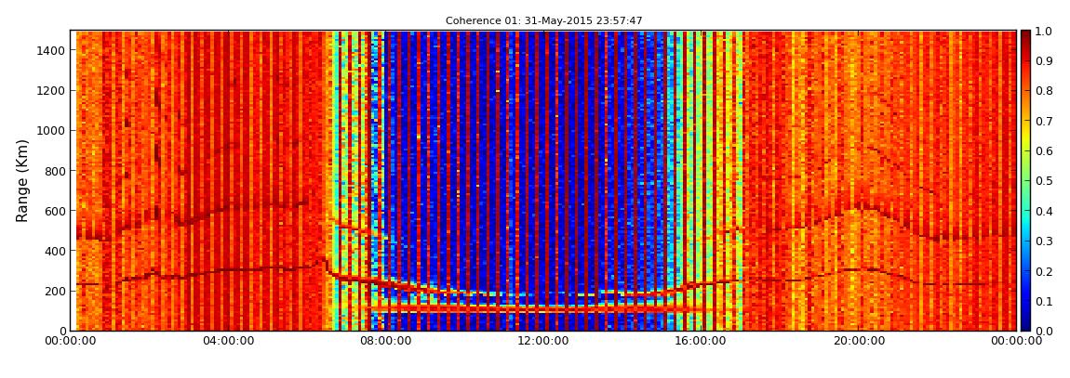This screenshot has height=378, width=1070.
Task: Click the "20:00:00" x-axis tick label
Action: point(859,341)
